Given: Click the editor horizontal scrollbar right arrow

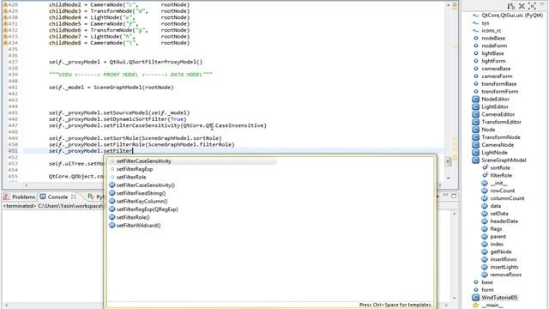Looking at the screenshot, I should tap(440, 185).
